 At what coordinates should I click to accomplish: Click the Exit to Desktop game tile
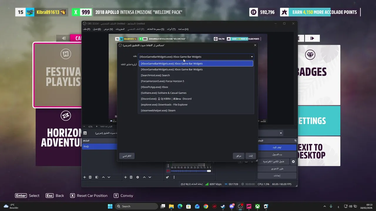[x=319, y=151]
